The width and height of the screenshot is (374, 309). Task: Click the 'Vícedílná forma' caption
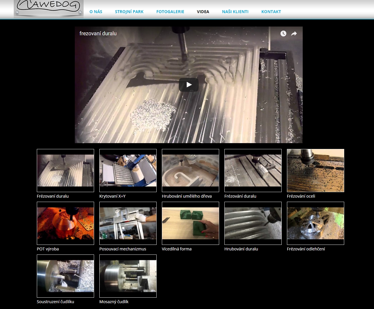click(177, 249)
